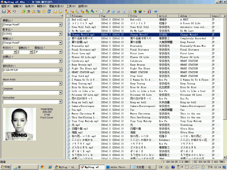227x170 pixels.
Task: Click the CH language indicator in tray
Action: pyautogui.click(x=161, y=167)
